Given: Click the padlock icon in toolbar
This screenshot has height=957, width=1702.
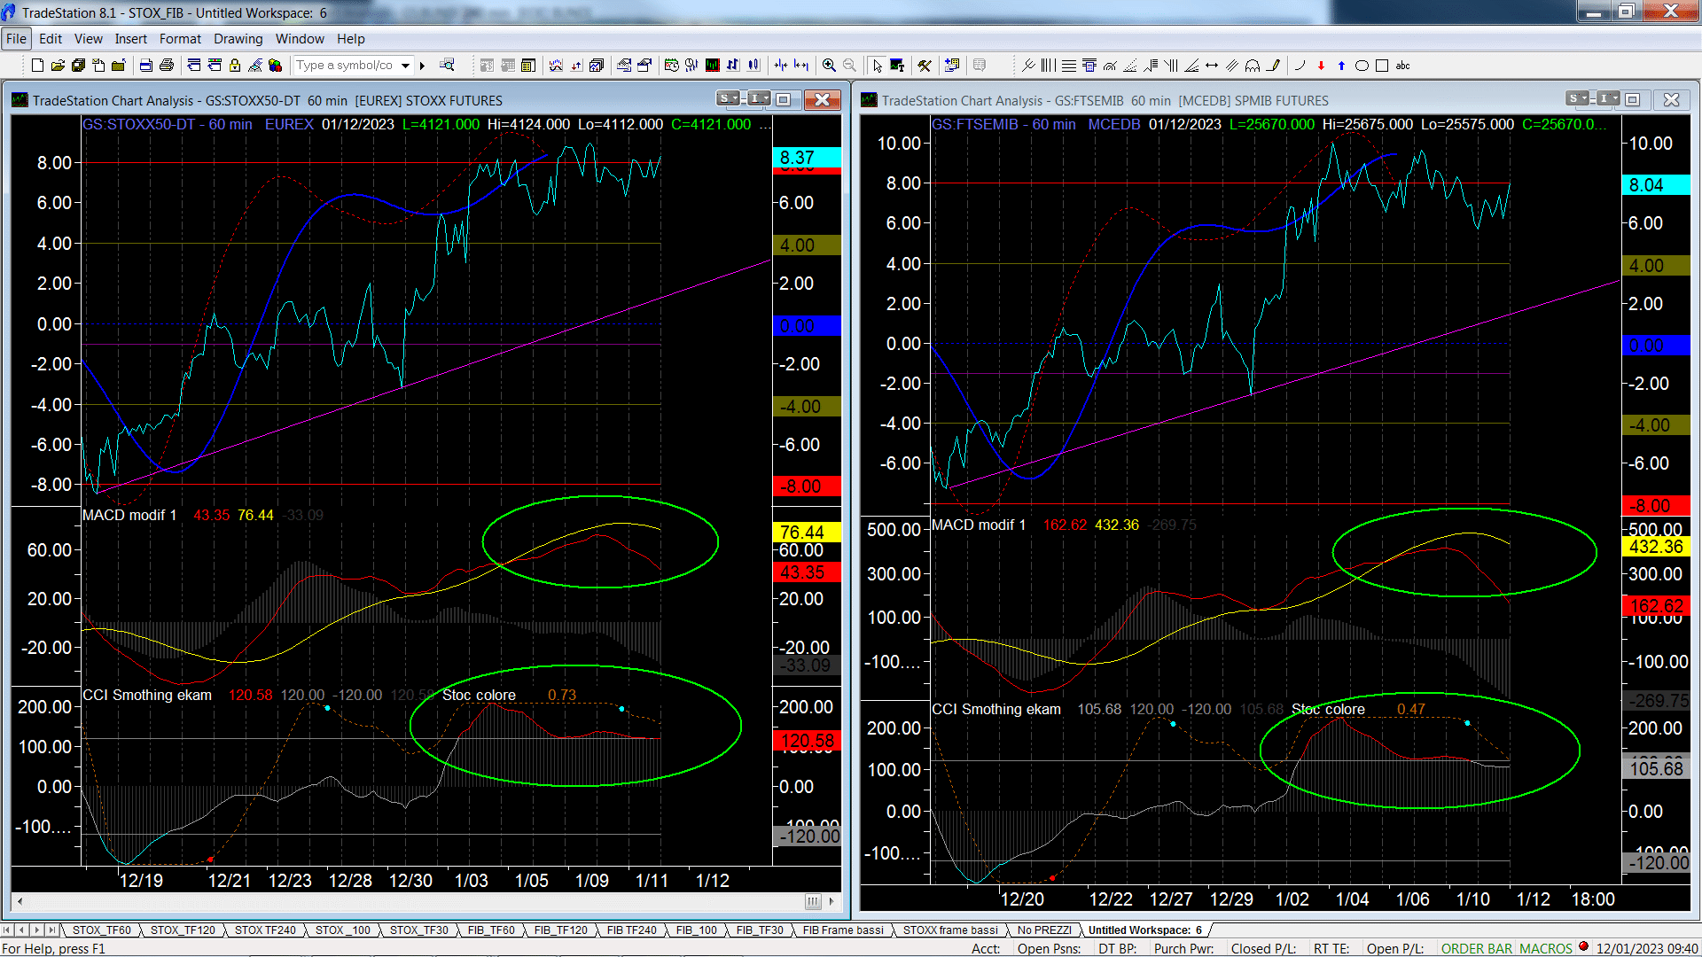Looking at the screenshot, I should coord(234,66).
